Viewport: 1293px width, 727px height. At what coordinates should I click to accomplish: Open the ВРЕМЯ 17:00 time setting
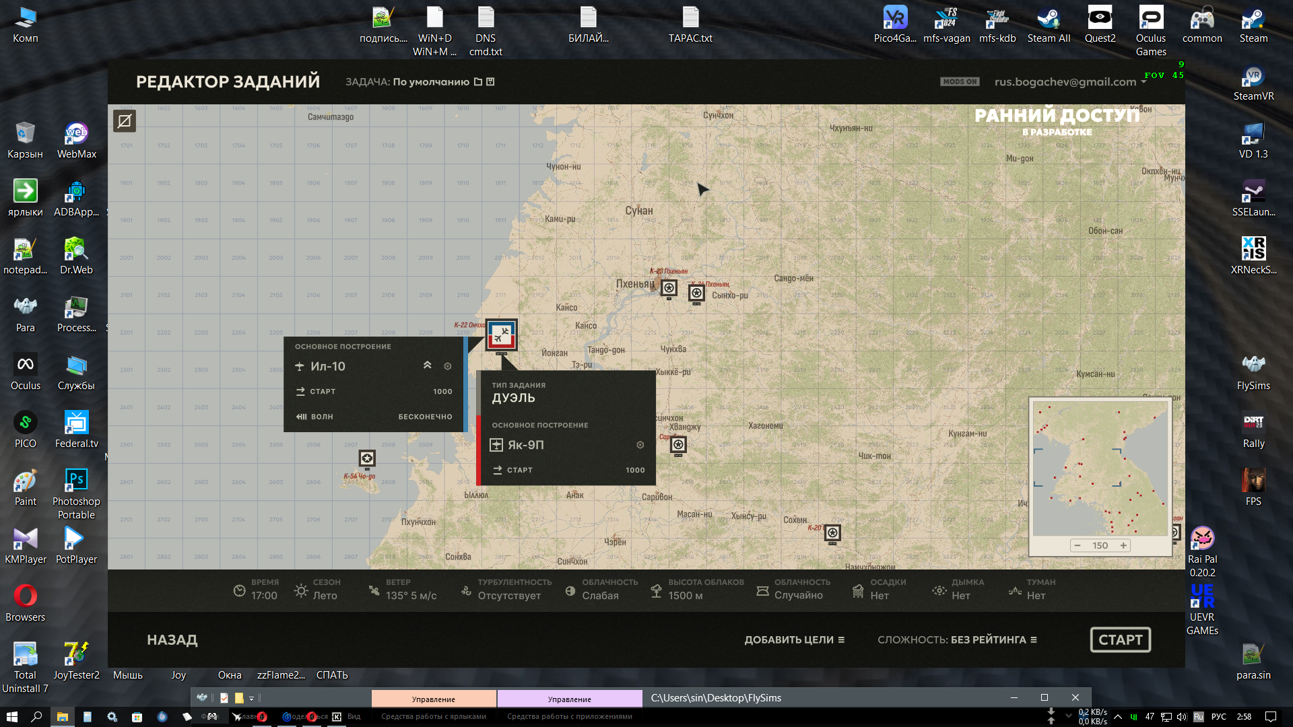point(255,590)
